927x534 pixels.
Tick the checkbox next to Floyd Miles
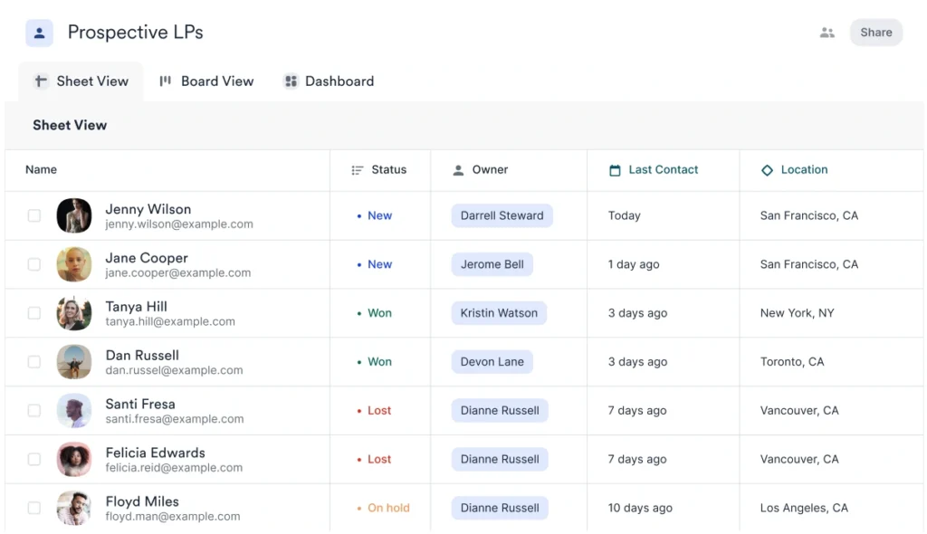click(x=34, y=509)
